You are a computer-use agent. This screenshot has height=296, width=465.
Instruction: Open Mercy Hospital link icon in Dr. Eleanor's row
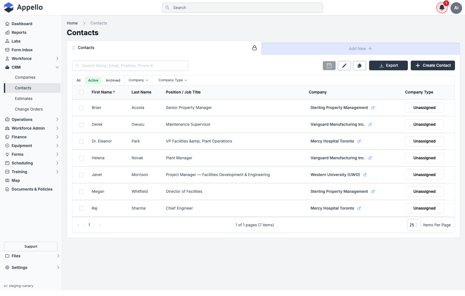point(359,141)
